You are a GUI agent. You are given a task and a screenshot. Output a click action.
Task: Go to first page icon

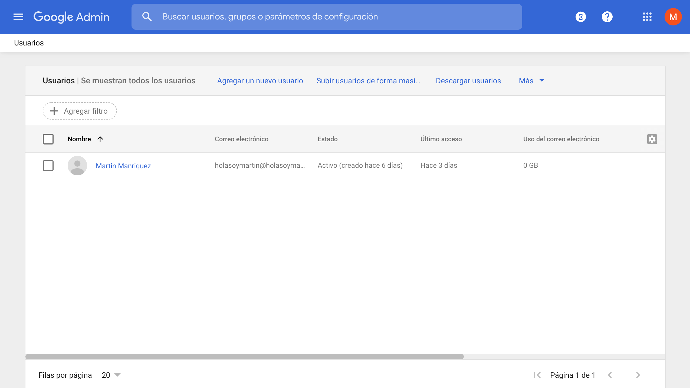(x=537, y=375)
